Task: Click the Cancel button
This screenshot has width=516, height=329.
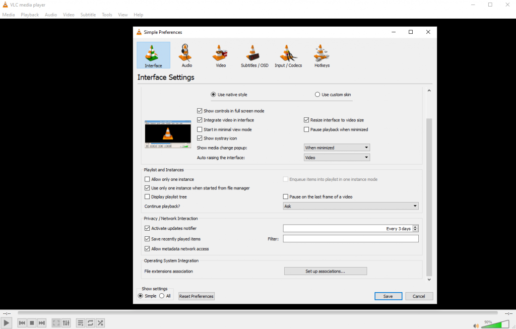Action: pyautogui.click(x=419, y=296)
